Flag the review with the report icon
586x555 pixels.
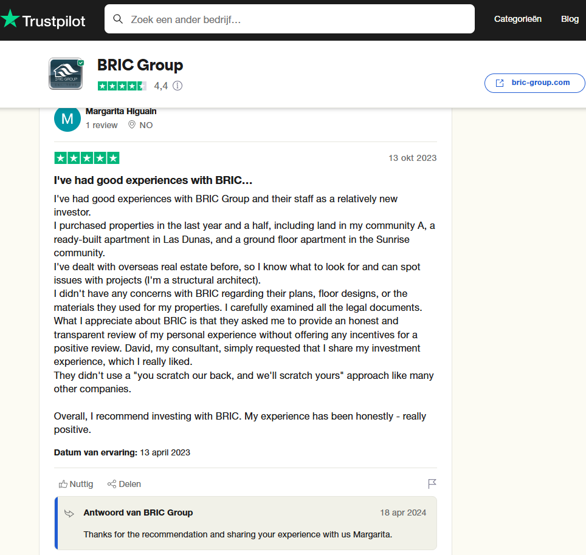coord(432,484)
